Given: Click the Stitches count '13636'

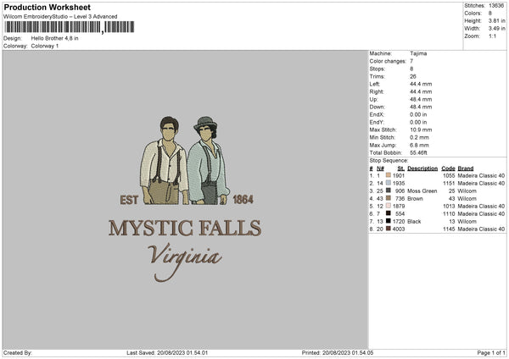Looking at the screenshot, I should tap(496, 6).
